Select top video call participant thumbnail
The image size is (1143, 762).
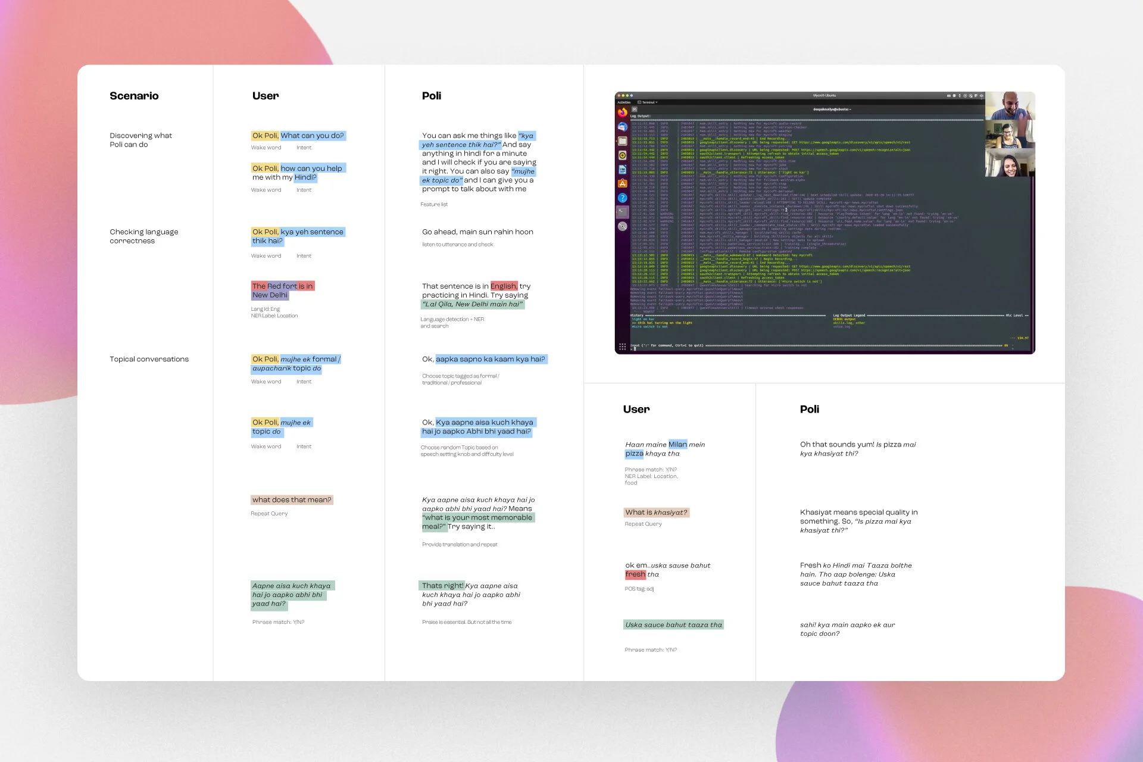tap(1010, 106)
